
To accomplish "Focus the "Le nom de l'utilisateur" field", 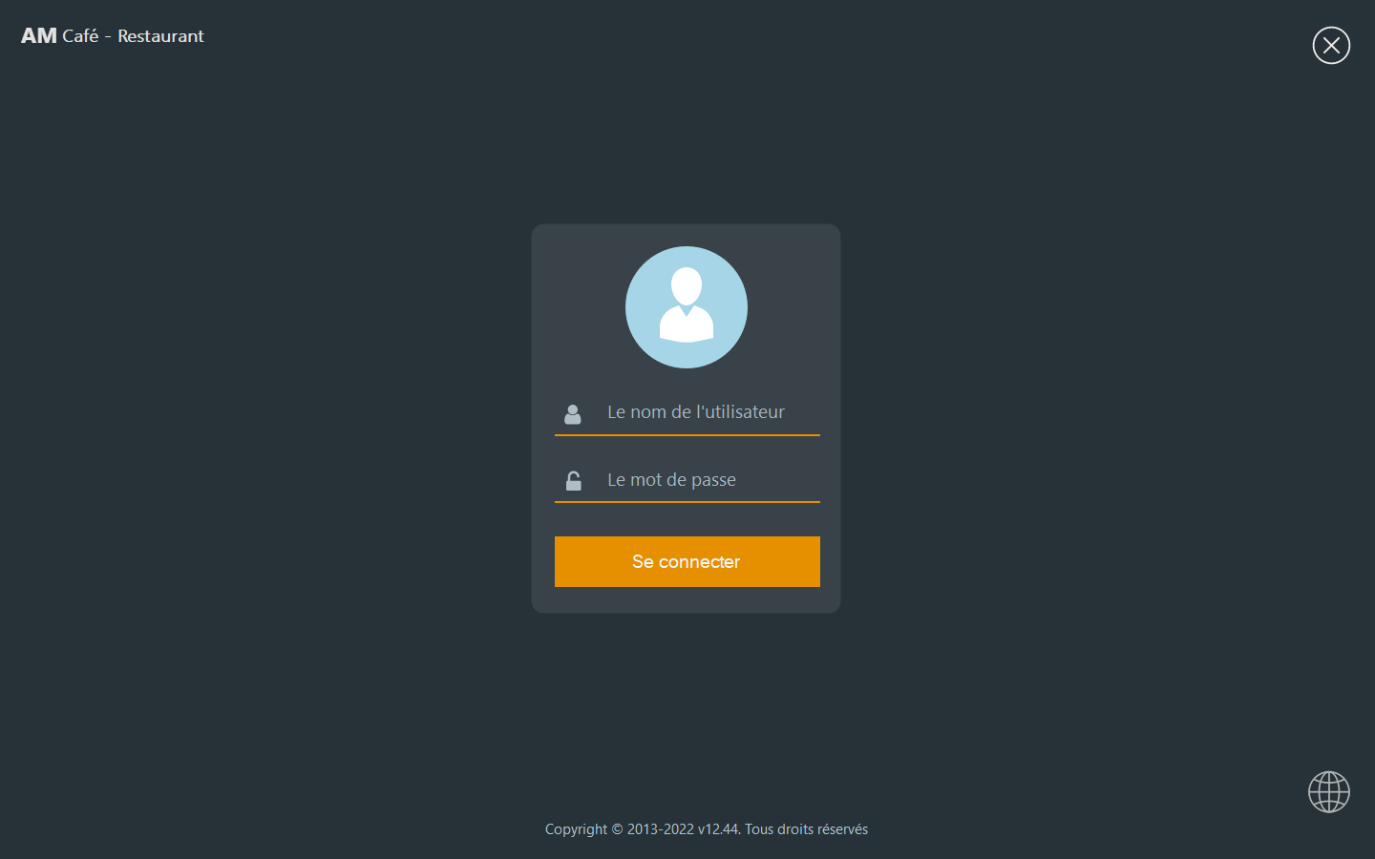I will [687, 412].
